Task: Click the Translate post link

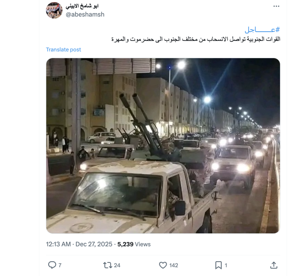Action: click(63, 50)
